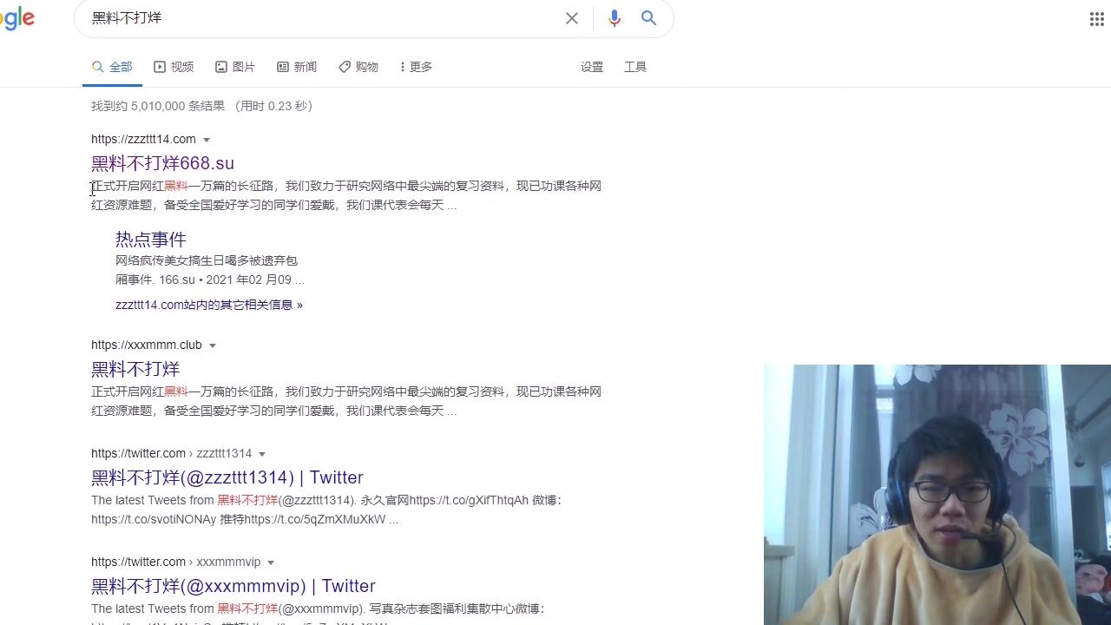Open the 热点事件 sitelink
The height and width of the screenshot is (625, 1111).
click(x=150, y=239)
